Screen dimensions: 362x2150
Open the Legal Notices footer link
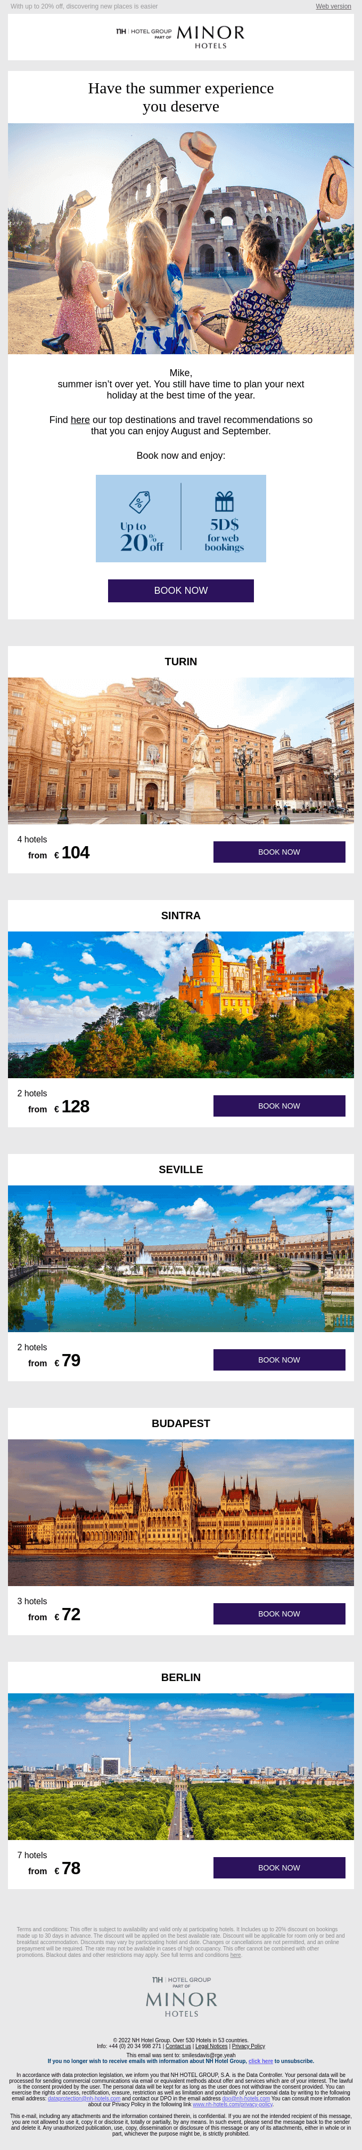pos(211,2045)
